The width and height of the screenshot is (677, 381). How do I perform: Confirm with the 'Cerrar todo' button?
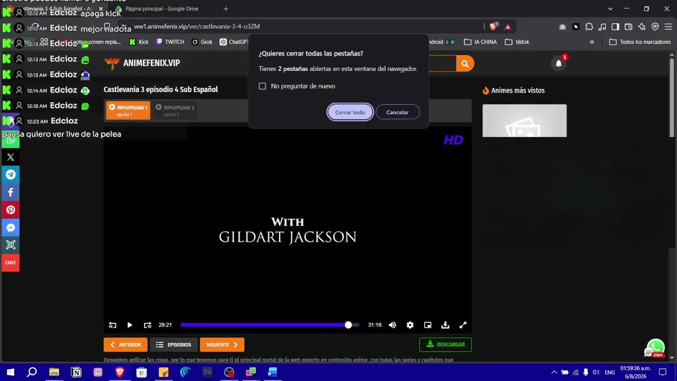350,112
